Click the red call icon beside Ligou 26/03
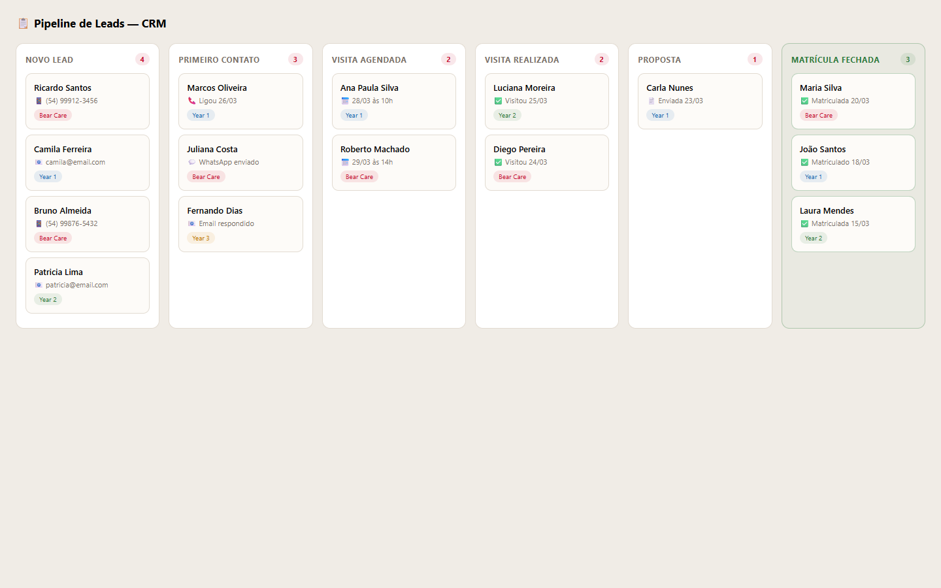Image resolution: width=941 pixels, height=588 pixels. click(191, 101)
